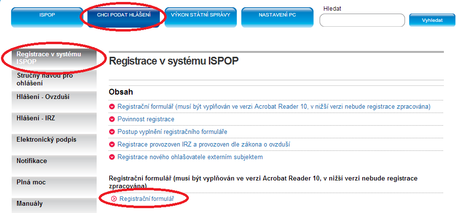Open Hlášení - Ovzduší in the sidebar

[x=54, y=101]
